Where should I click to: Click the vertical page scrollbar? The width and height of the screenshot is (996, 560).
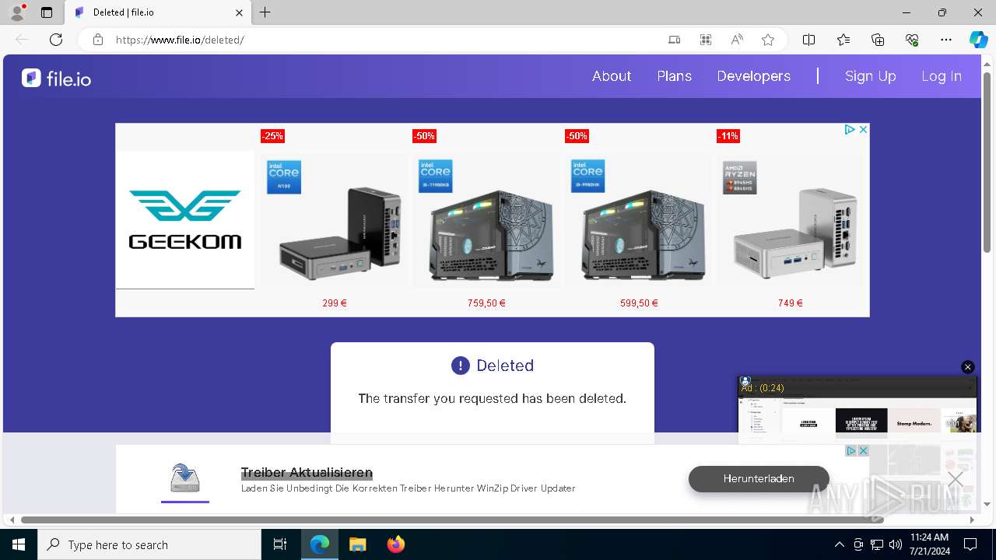click(987, 162)
